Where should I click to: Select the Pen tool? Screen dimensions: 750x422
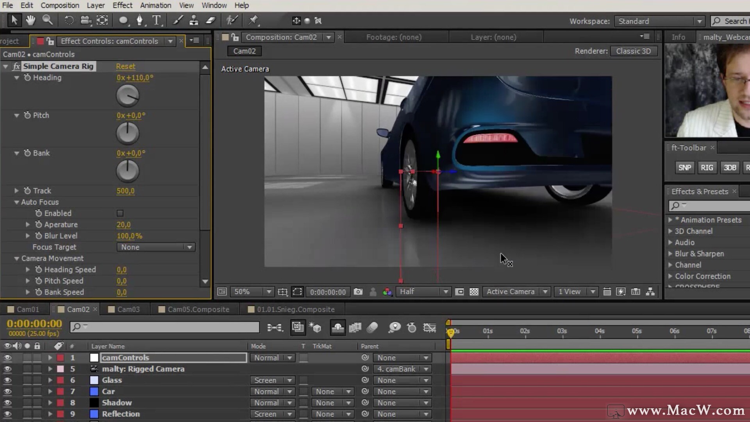[x=140, y=20]
